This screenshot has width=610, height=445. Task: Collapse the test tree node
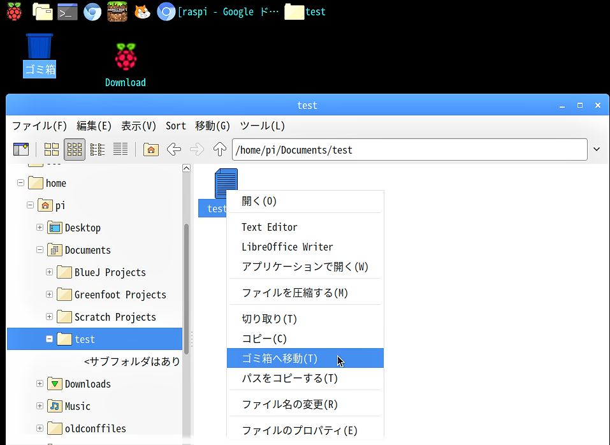click(50, 339)
